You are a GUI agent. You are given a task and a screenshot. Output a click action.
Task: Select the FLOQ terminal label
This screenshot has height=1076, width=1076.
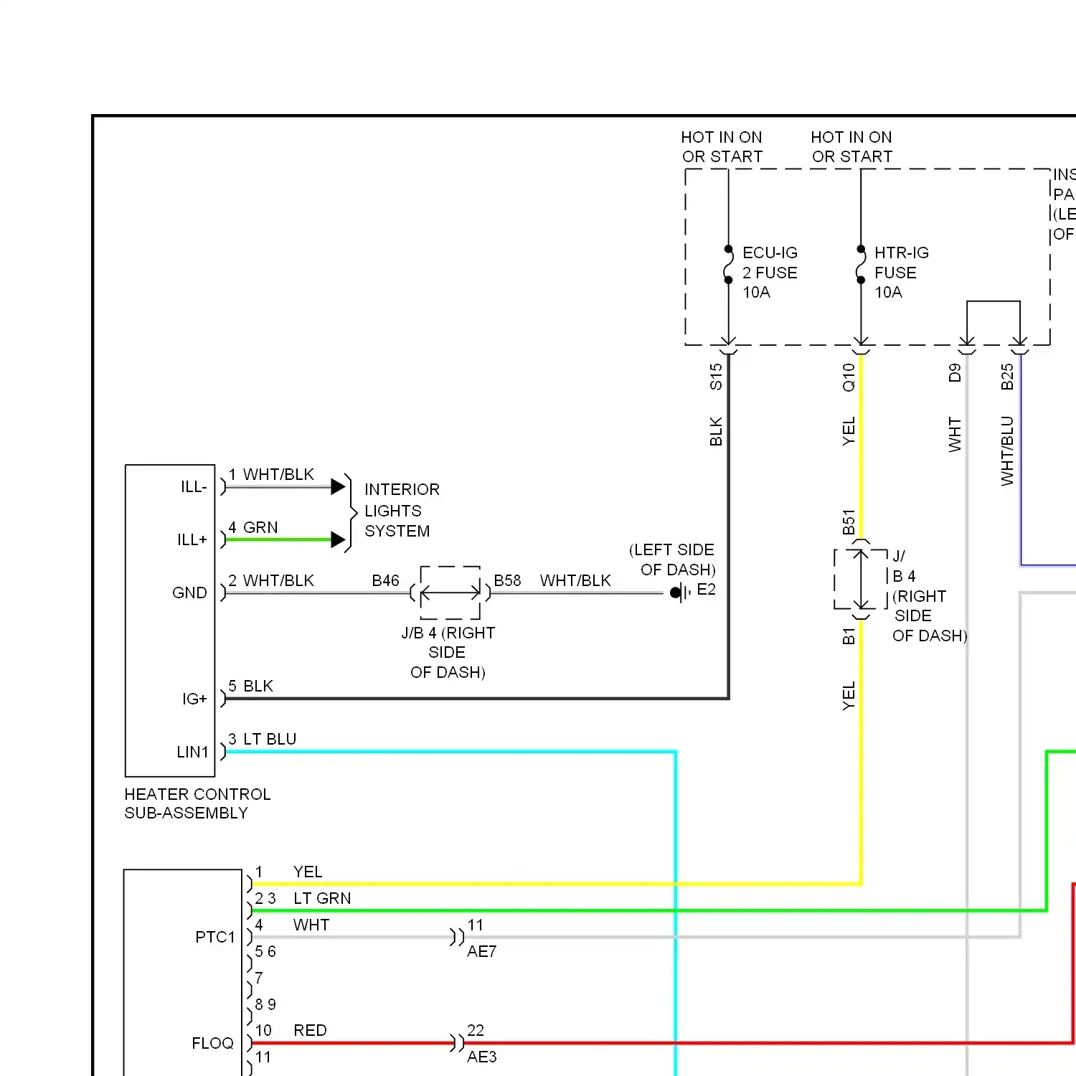tap(212, 1043)
